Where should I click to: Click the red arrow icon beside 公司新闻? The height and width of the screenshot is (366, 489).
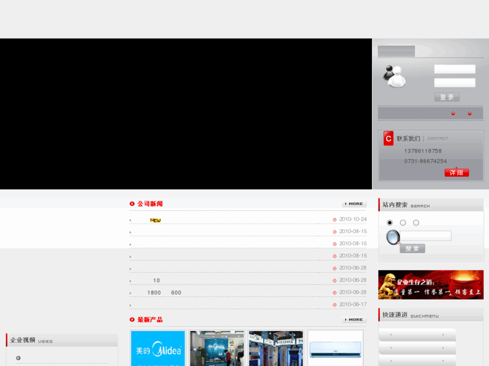pos(132,203)
